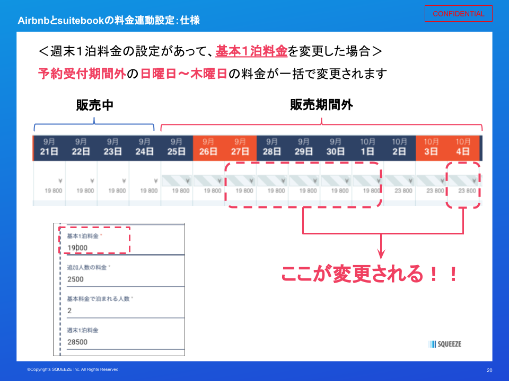Select the 9月28日 calendar header
This screenshot has height=381, width=509.
pos(271,147)
